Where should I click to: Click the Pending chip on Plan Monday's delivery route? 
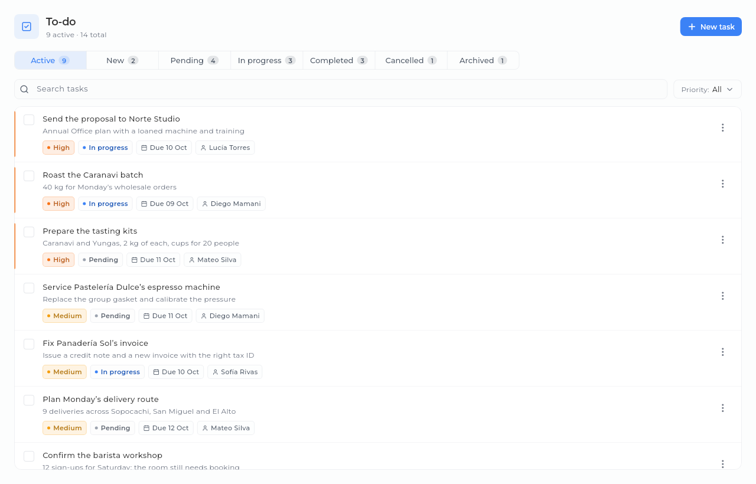[x=112, y=428]
